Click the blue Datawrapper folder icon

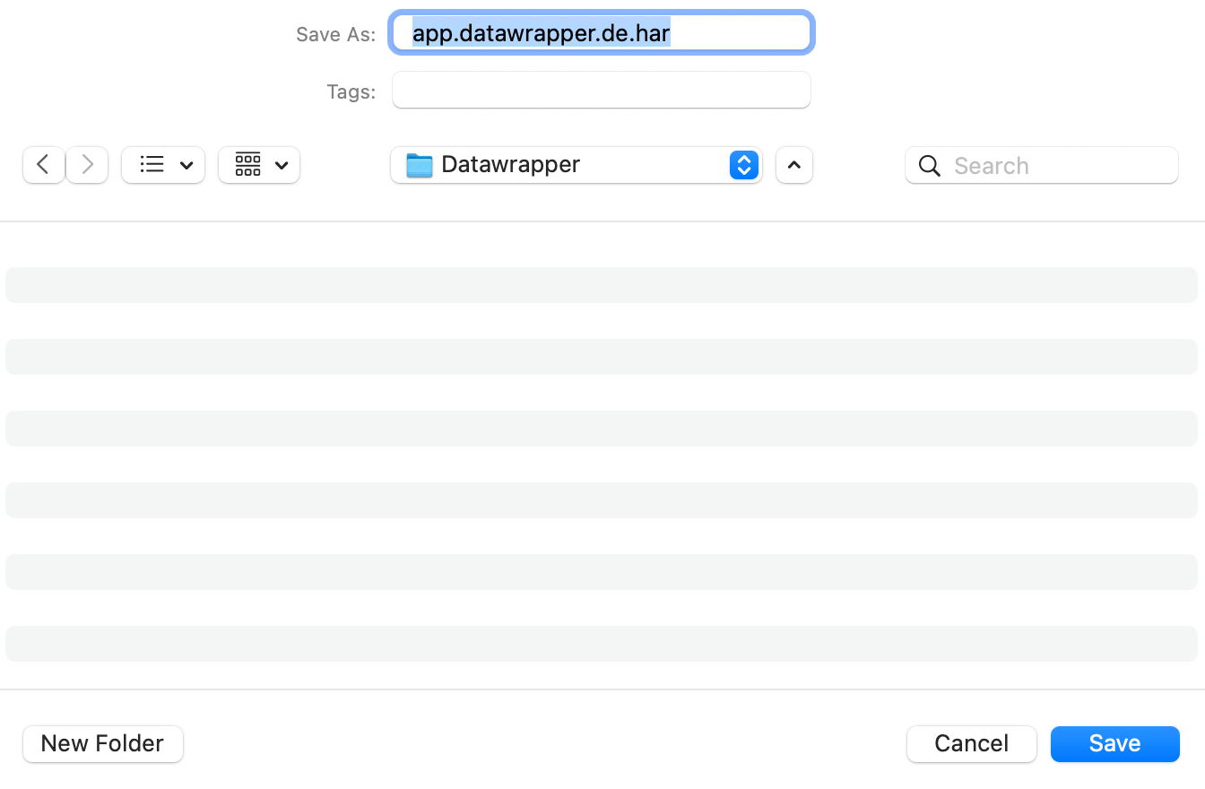coord(419,165)
